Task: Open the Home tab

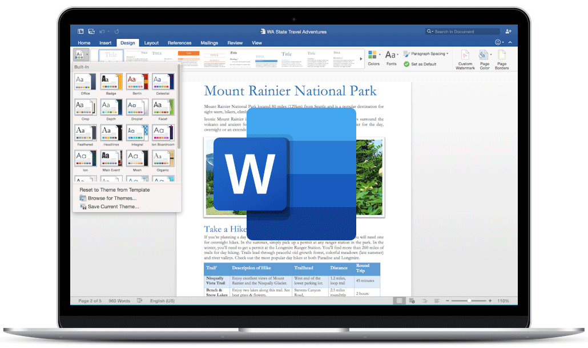Action: [84, 43]
